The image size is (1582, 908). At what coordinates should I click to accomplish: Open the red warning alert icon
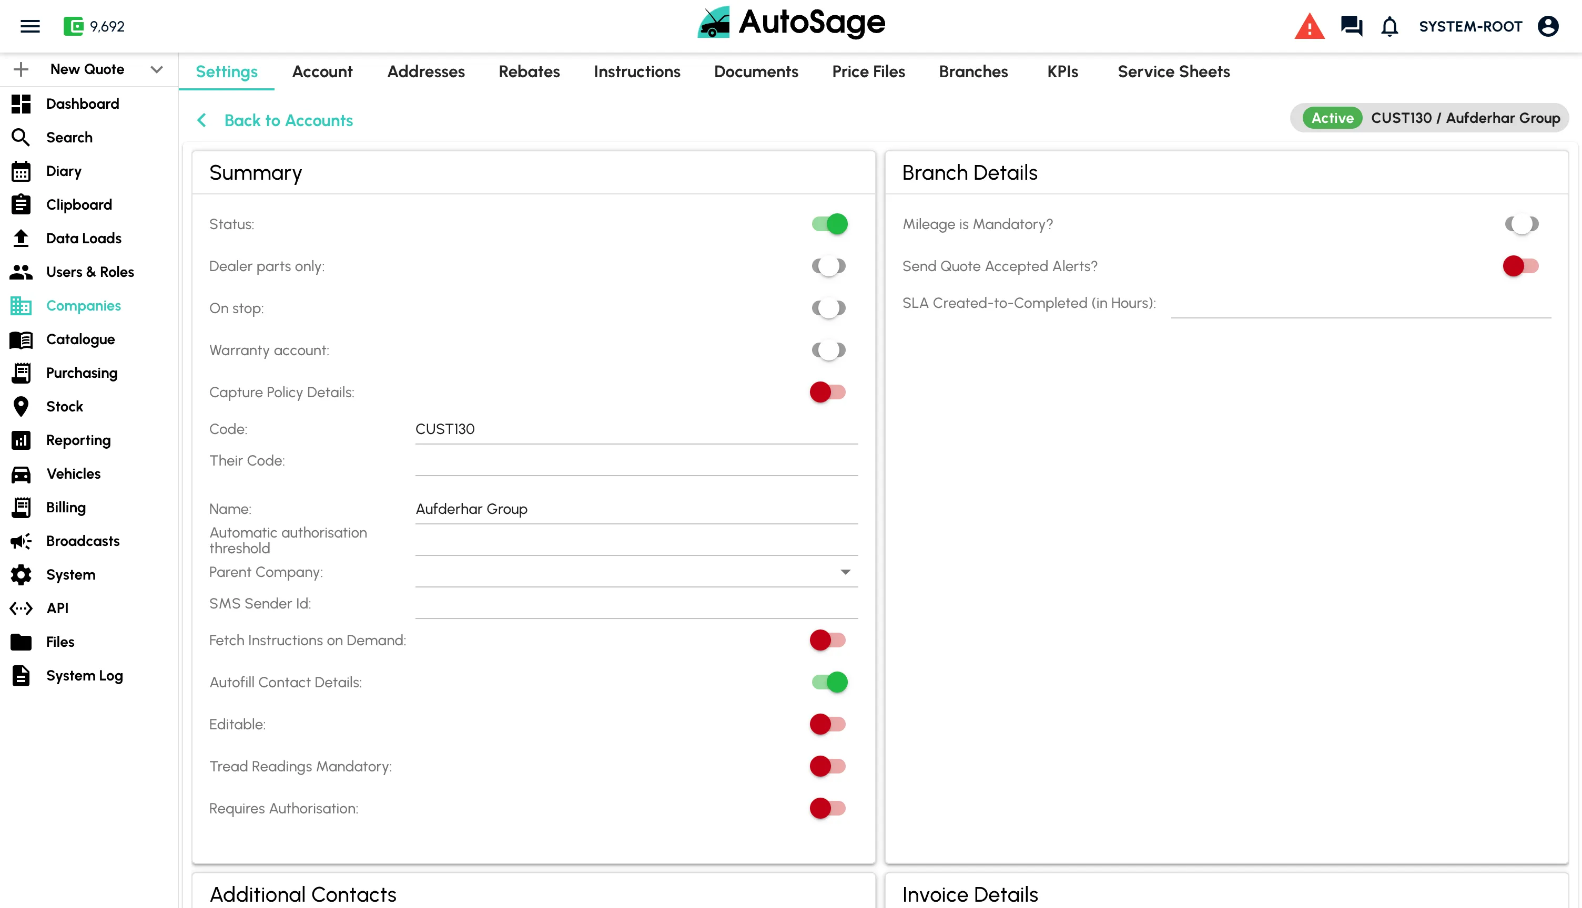point(1309,26)
